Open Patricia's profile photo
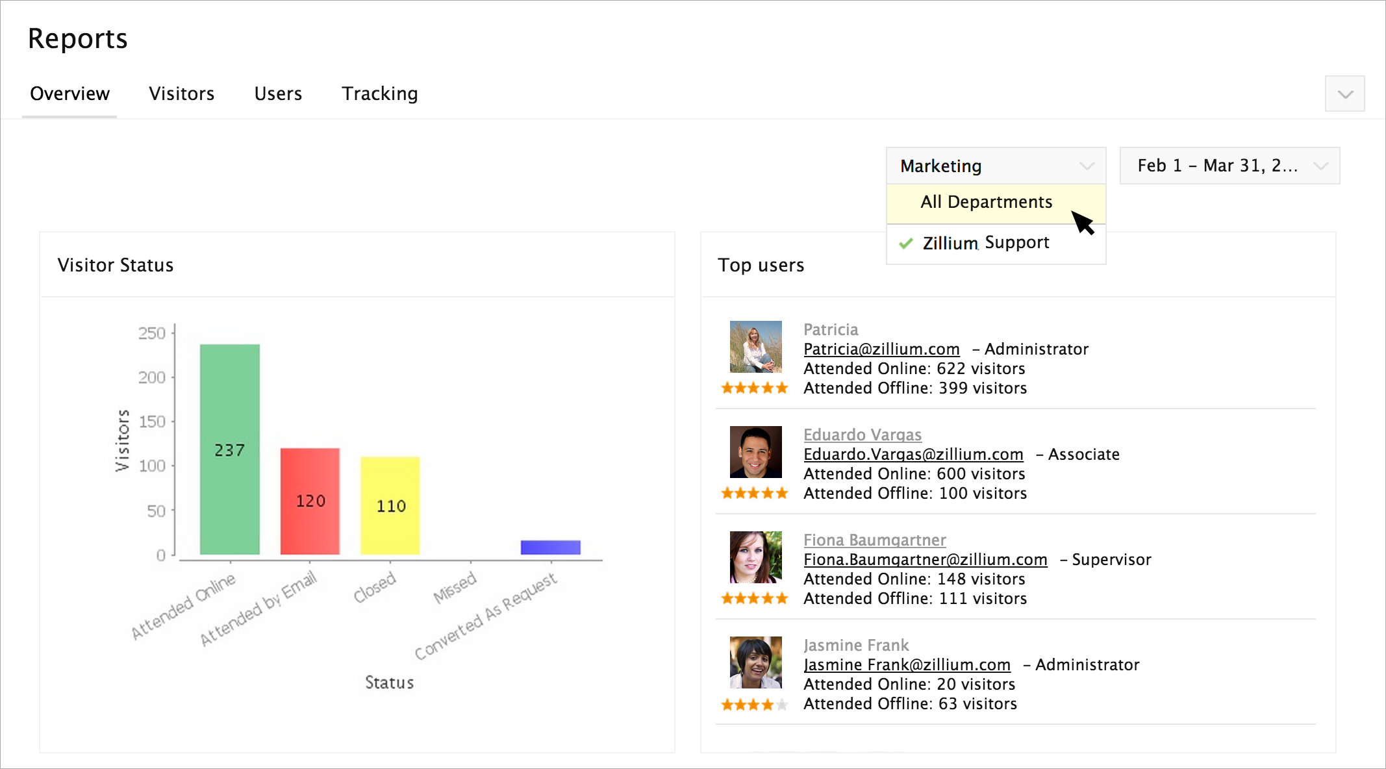This screenshot has width=1386, height=769. click(755, 347)
